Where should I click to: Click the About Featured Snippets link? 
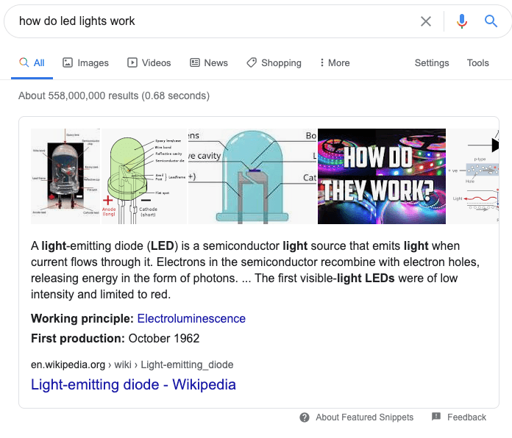coord(364,417)
